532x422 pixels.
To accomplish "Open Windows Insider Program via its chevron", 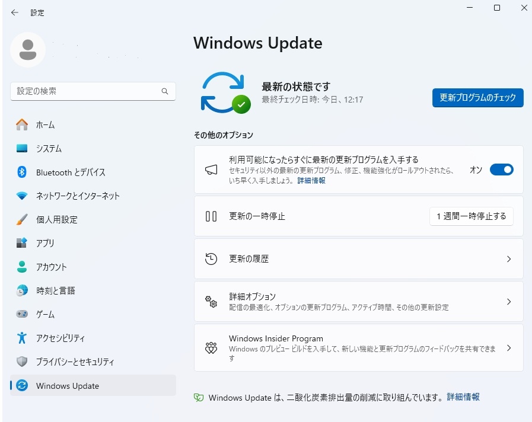I will [x=509, y=348].
